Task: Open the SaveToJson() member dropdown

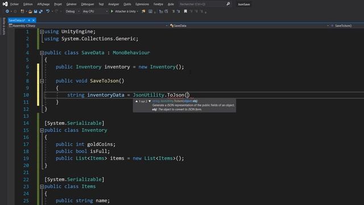Action: click(x=347, y=26)
